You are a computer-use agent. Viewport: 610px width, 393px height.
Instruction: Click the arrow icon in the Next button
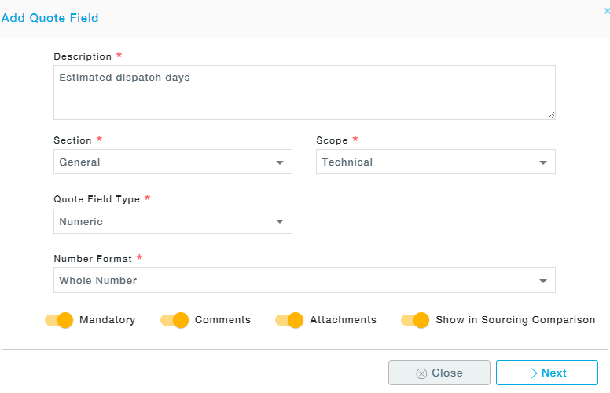(531, 373)
